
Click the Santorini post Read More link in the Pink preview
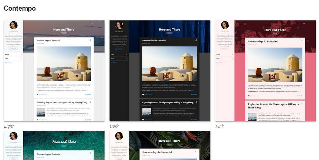pos(299,96)
